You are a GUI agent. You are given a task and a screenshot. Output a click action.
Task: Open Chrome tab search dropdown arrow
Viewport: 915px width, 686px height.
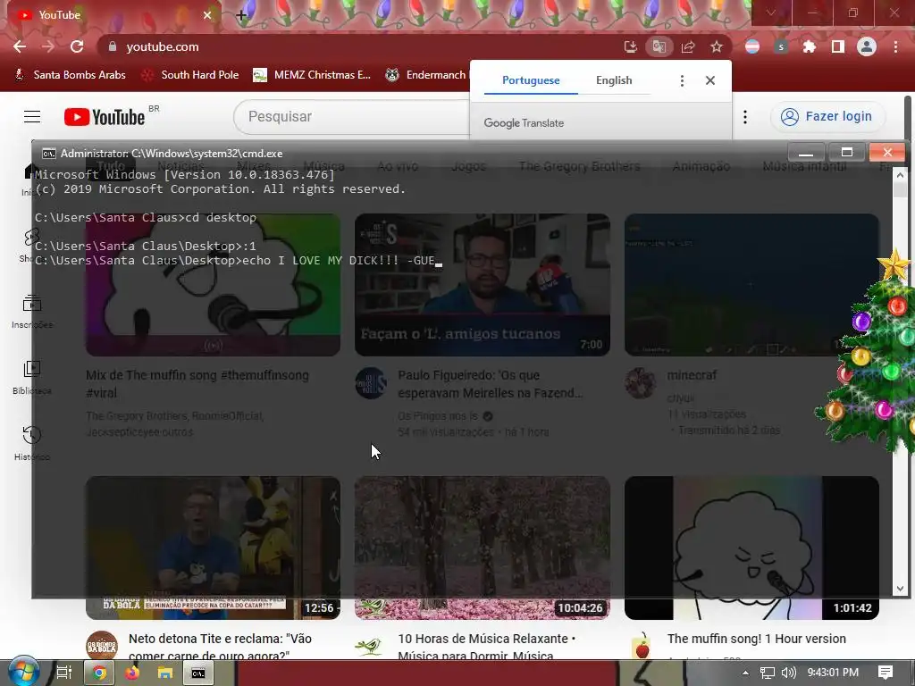click(771, 13)
